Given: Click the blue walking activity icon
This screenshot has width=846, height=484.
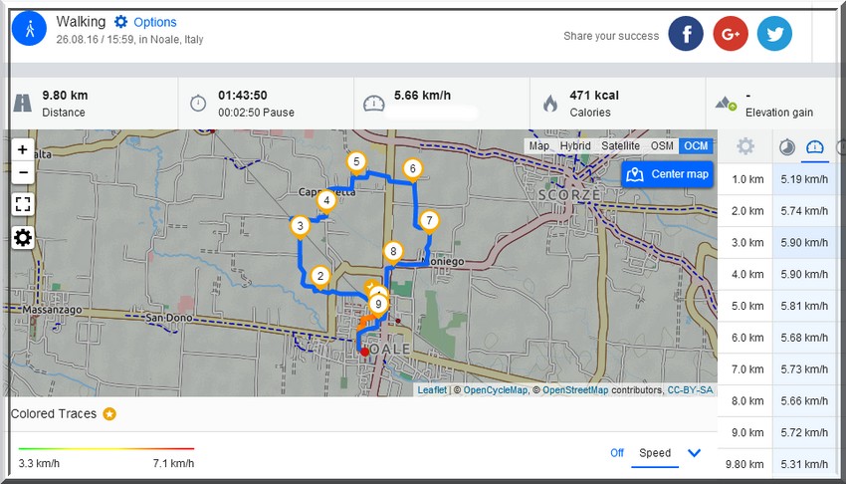Looking at the screenshot, I should pyautogui.click(x=29, y=29).
